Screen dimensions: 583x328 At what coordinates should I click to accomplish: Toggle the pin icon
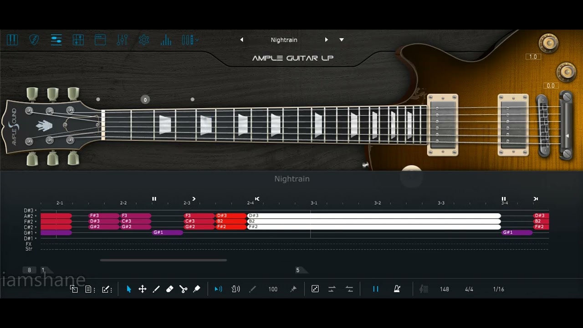293,289
